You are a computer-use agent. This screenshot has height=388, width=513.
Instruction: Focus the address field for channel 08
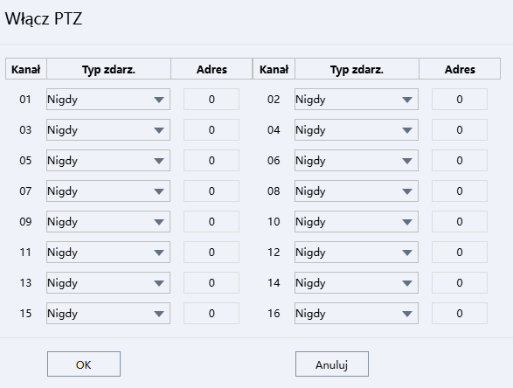460,191
